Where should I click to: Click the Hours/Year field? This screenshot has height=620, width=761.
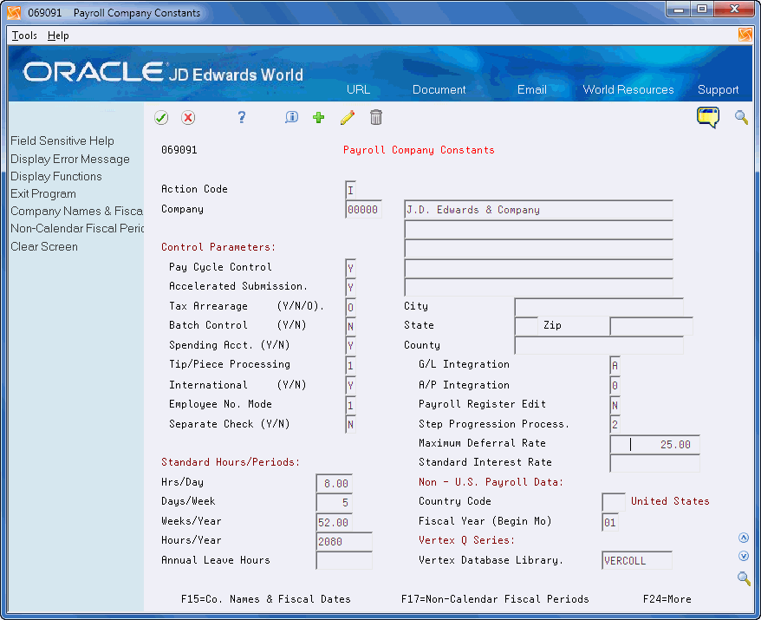point(344,542)
